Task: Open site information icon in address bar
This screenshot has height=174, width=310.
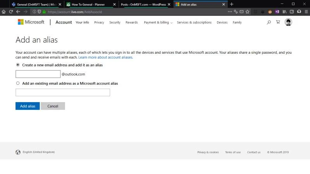Action: coord(34,12)
